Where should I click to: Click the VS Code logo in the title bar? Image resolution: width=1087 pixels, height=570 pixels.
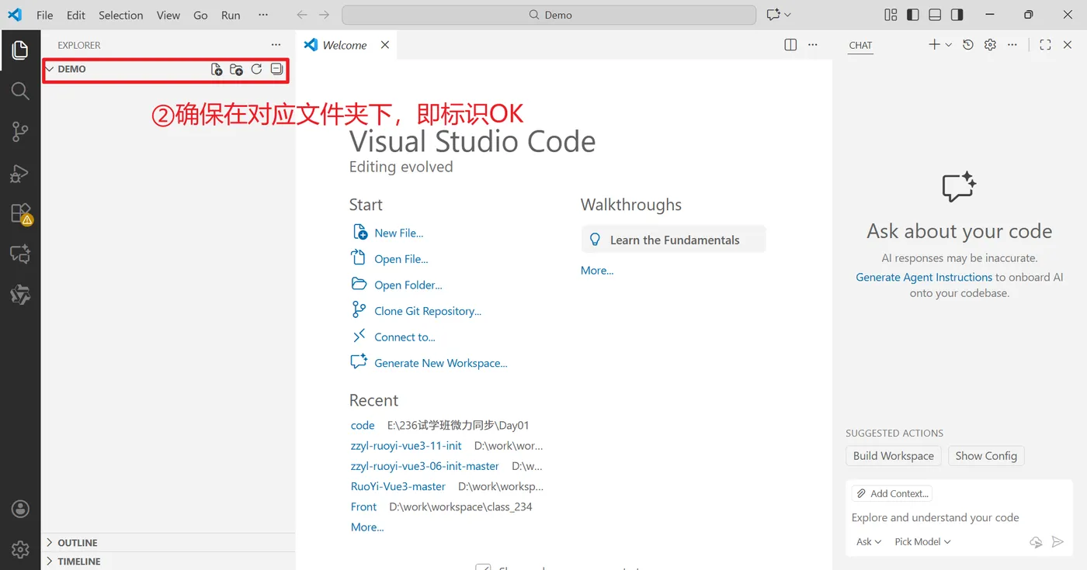click(x=15, y=15)
